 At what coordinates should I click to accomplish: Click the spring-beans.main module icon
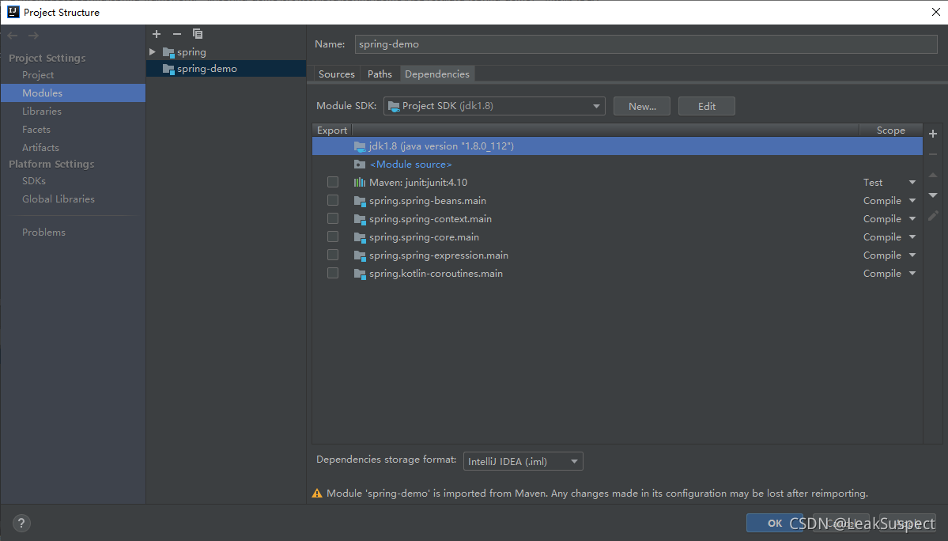click(360, 201)
